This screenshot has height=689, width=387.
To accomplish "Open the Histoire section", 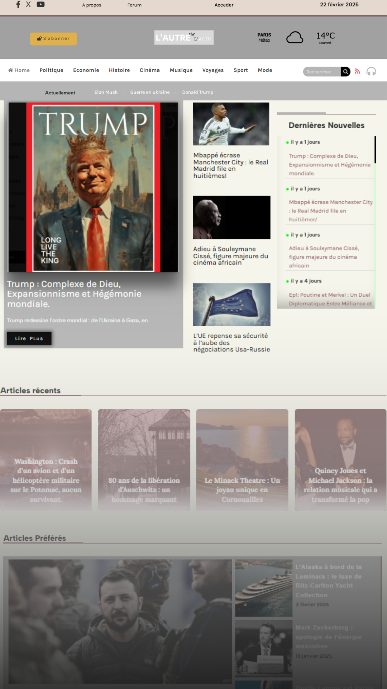I will click(x=119, y=70).
